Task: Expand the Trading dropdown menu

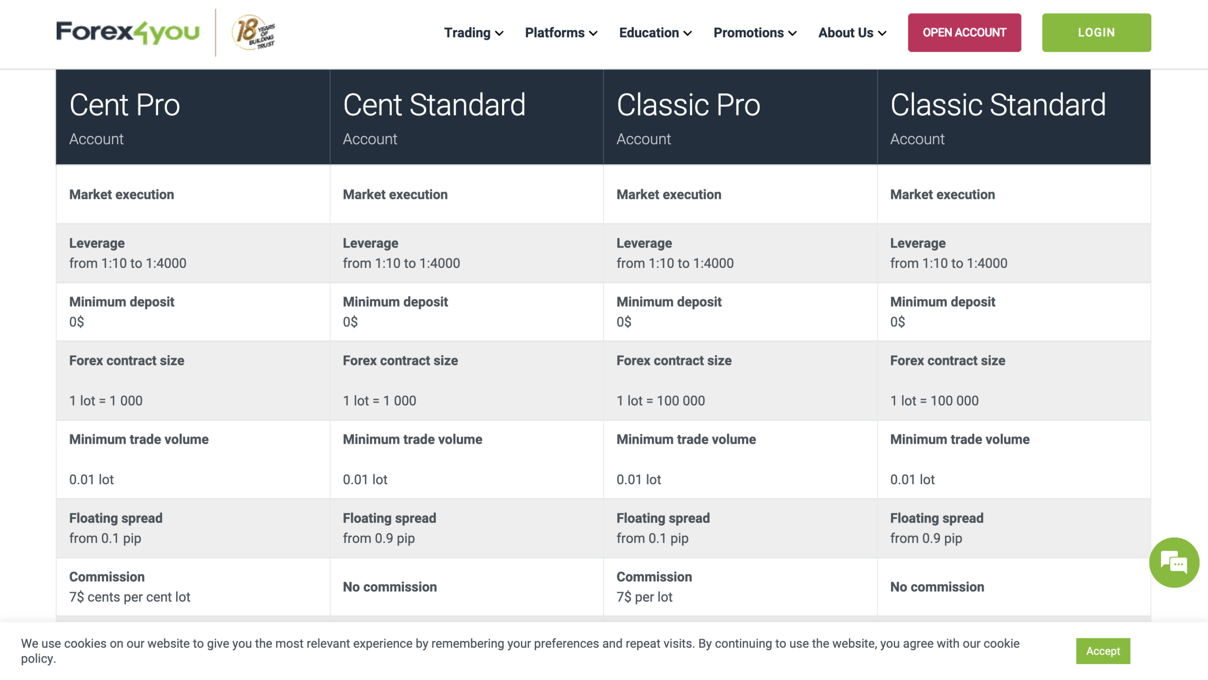Action: pos(474,33)
